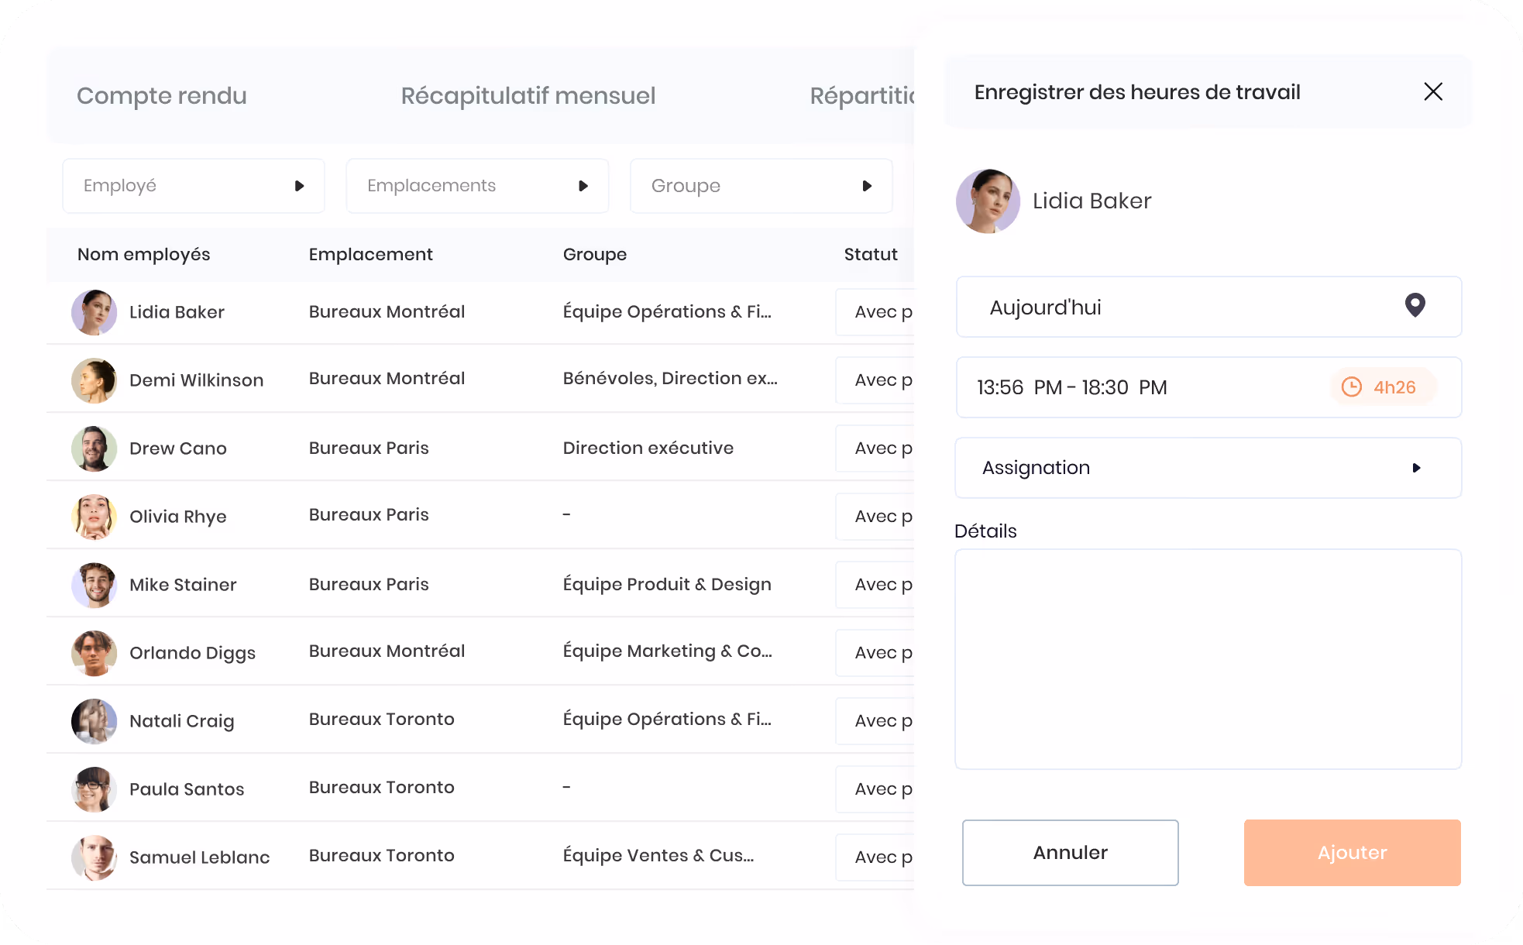Click inside the Détails text area
1523x945 pixels.
click(1208, 659)
